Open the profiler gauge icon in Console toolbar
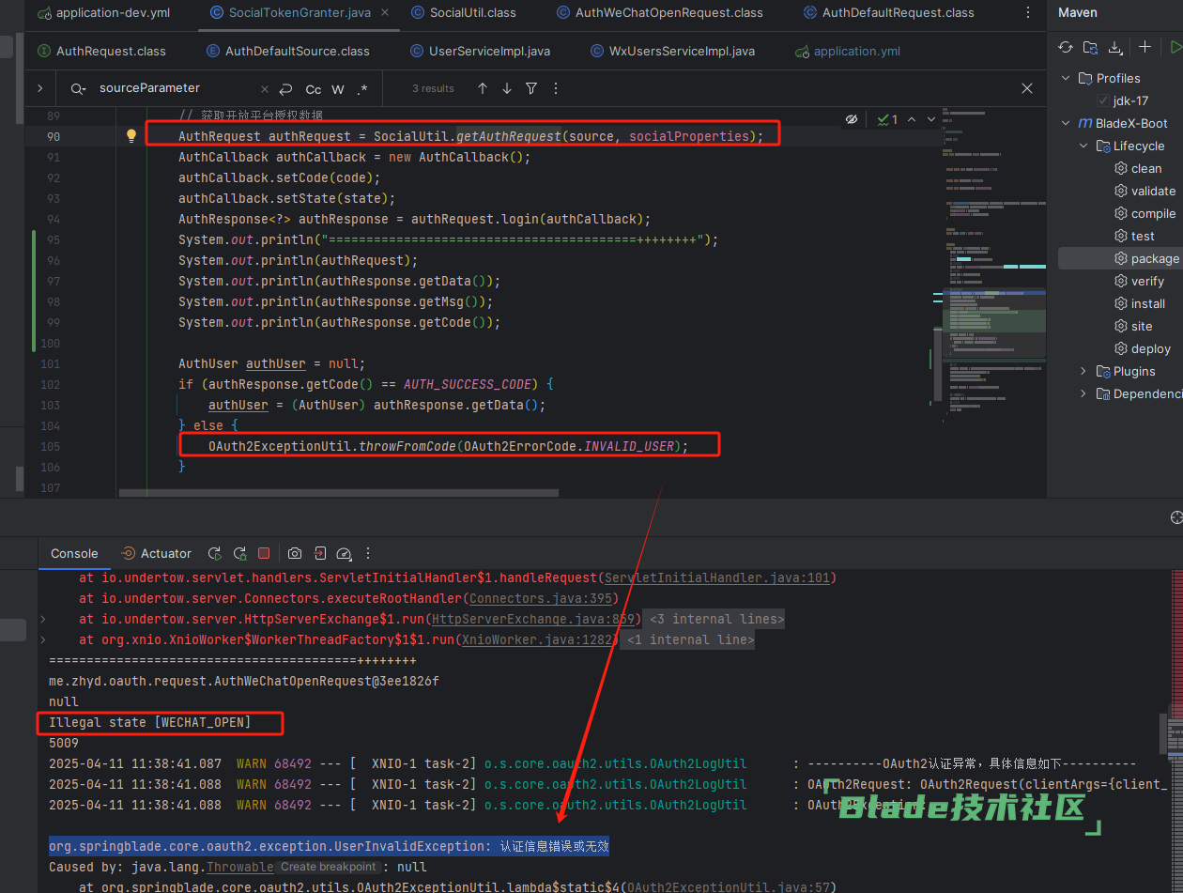Viewport: 1183px width, 893px height. (x=344, y=554)
